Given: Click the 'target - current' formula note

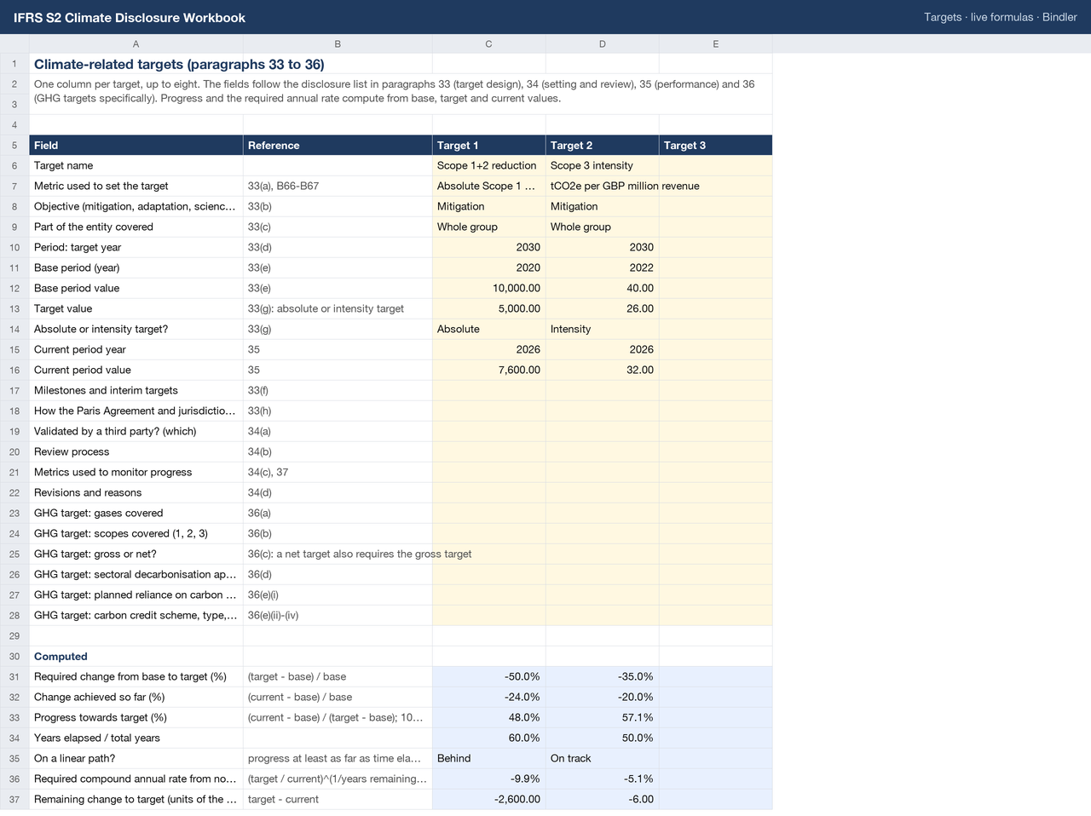Looking at the screenshot, I should point(283,800).
